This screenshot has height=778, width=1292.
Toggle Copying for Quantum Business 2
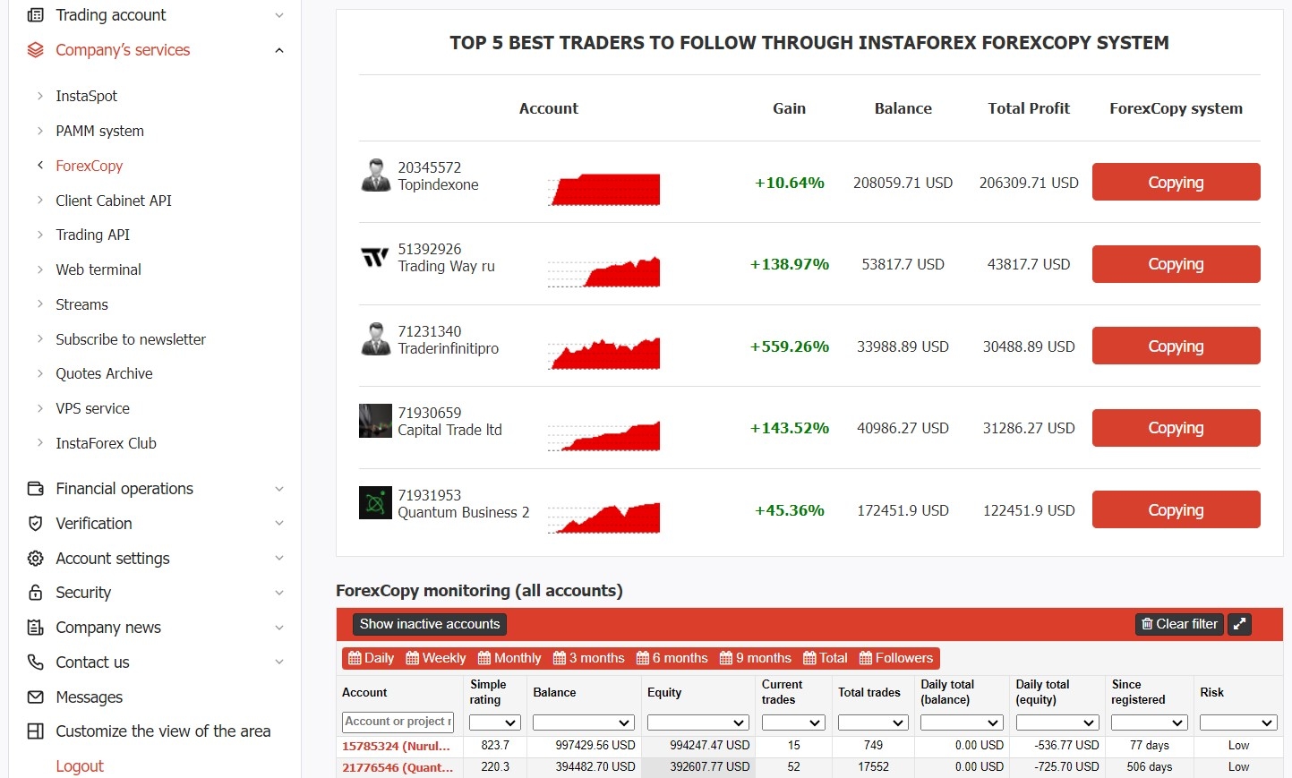point(1176,509)
